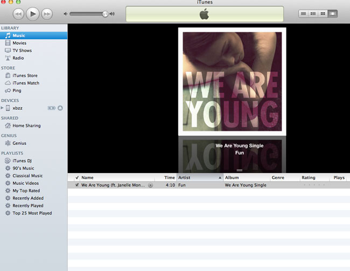Adjust the volume slider knob
The image size is (350, 271).
(x=105, y=14)
